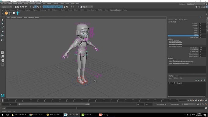Open Layers menu in the Layer Editor
Image resolution: width=208 pixels, height=117 pixels.
pos(170,78)
